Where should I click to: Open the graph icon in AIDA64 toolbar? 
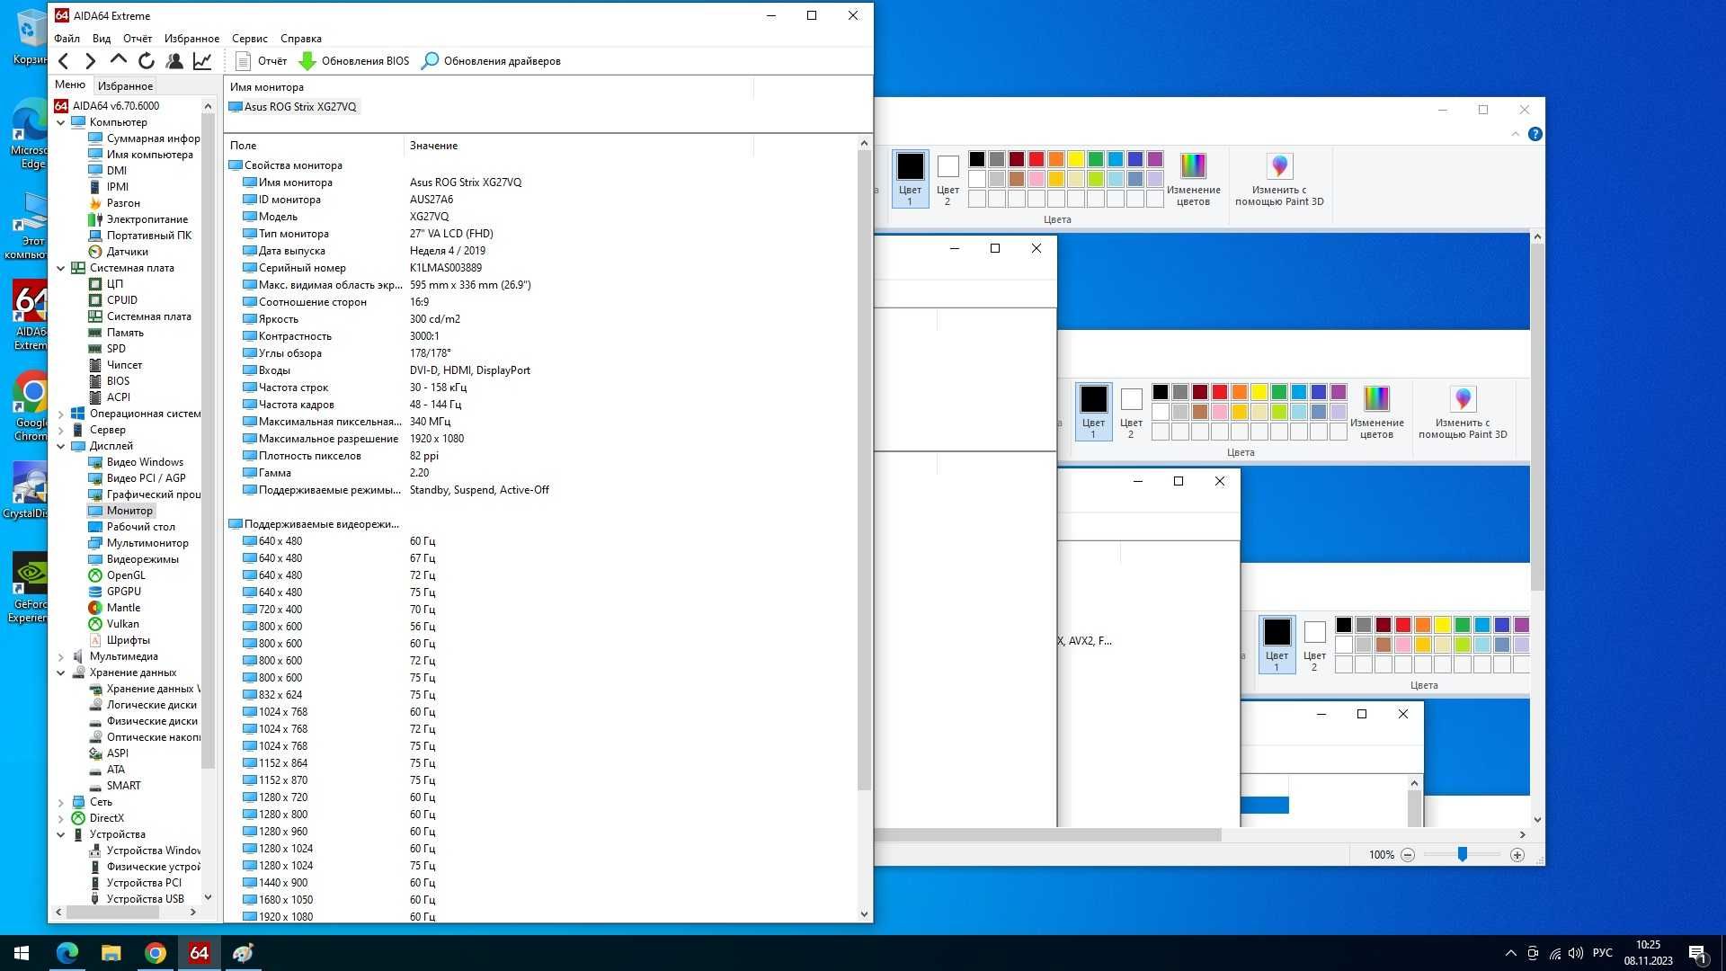(x=202, y=61)
